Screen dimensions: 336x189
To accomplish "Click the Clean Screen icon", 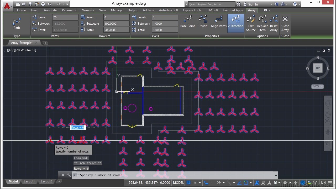I will [323, 183].
